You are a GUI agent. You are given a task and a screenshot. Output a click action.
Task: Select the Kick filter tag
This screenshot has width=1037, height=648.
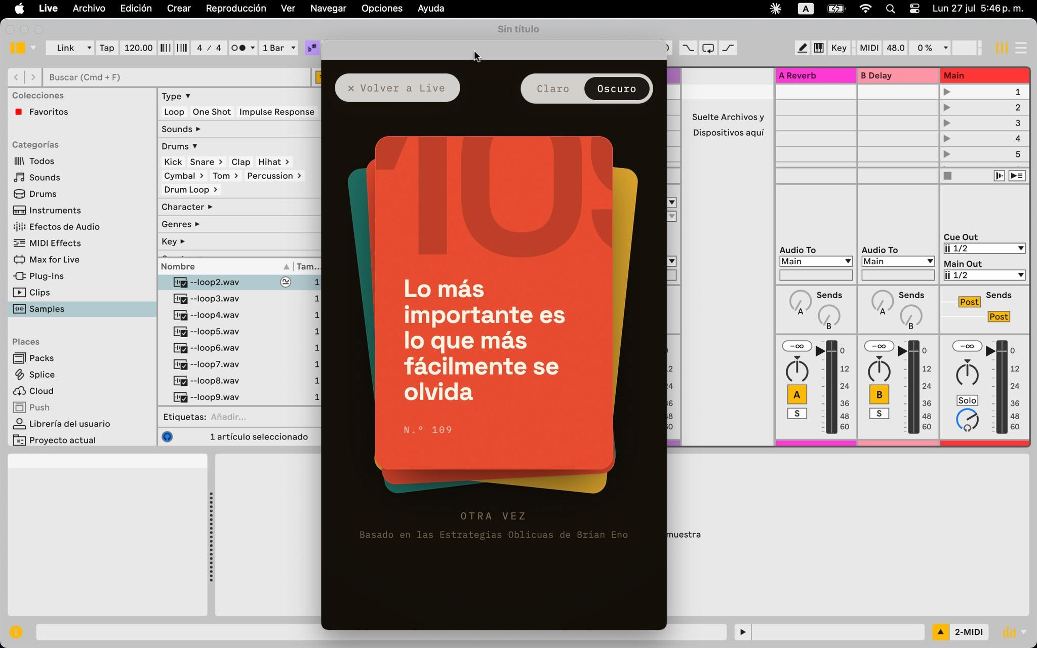click(173, 161)
